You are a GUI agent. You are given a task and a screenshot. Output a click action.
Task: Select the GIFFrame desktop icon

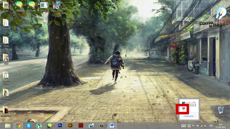(44, 6)
